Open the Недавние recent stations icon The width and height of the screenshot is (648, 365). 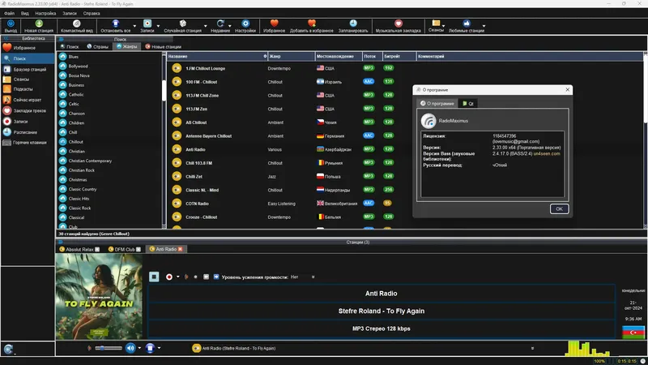pos(220,24)
